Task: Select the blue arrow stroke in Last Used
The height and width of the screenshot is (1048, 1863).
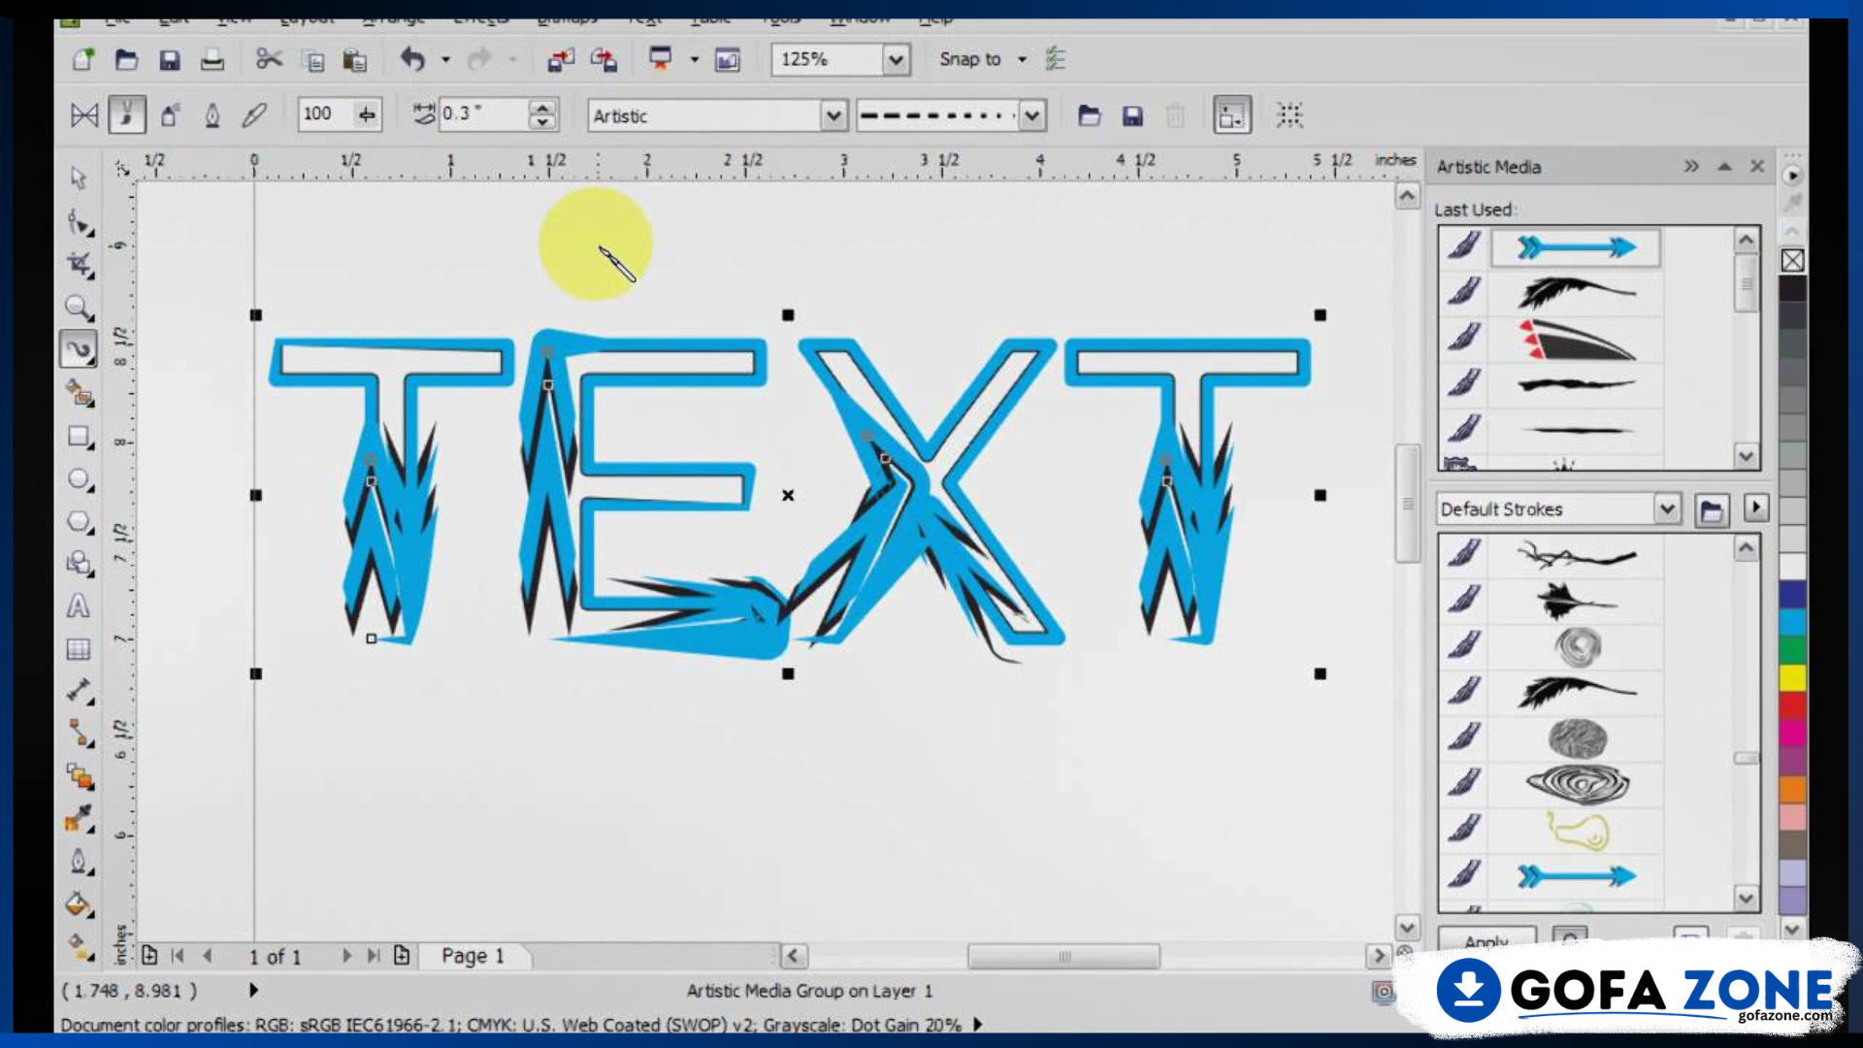Action: pyautogui.click(x=1576, y=247)
